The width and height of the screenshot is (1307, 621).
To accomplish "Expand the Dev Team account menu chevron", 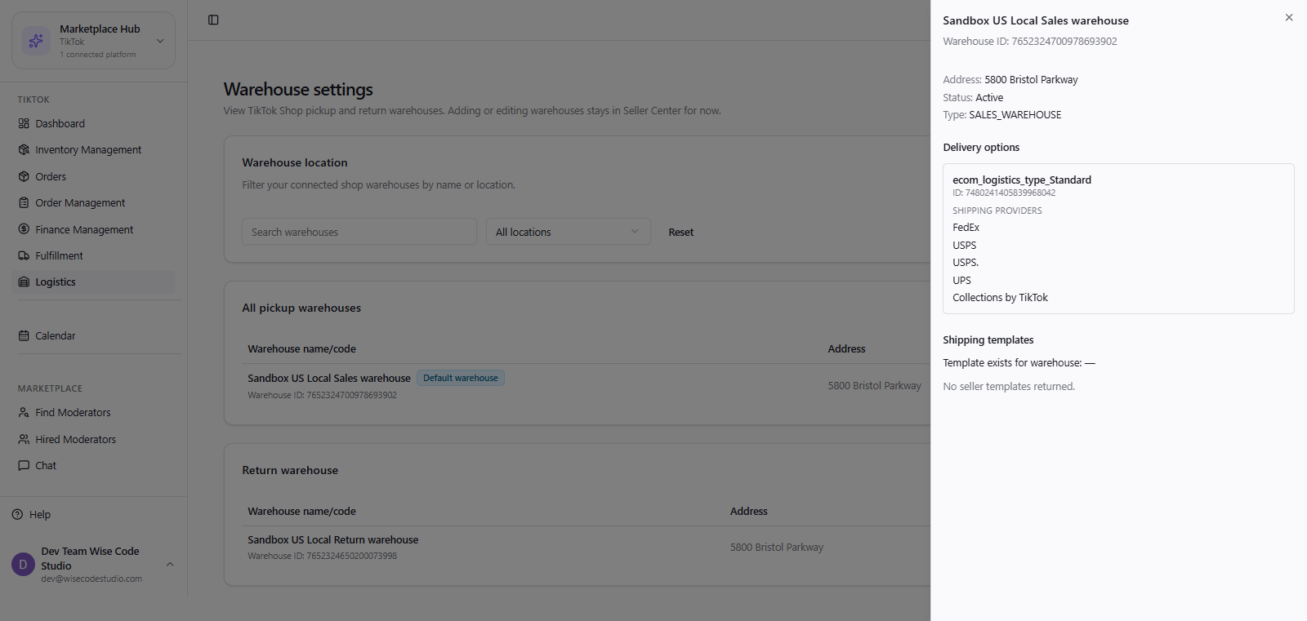I will coord(170,565).
